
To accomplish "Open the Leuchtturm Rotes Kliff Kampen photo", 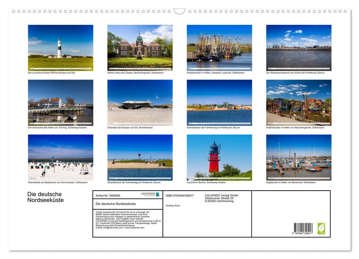I will tap(60, 48).
